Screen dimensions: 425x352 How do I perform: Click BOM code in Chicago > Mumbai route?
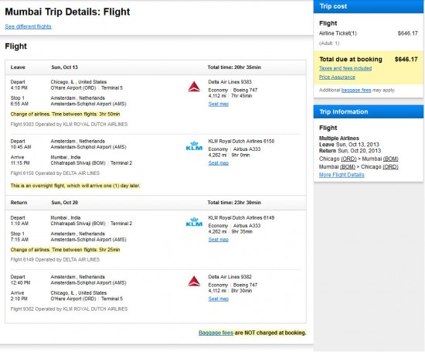point(390,159)
